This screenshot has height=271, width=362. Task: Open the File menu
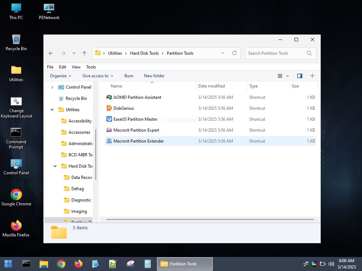pyautogui.click(x=50, y=67)
